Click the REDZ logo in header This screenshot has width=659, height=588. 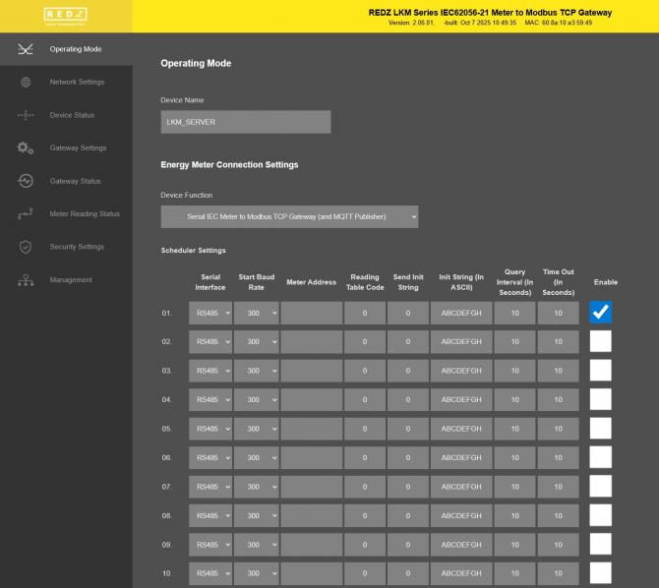[x=66, y=15]
